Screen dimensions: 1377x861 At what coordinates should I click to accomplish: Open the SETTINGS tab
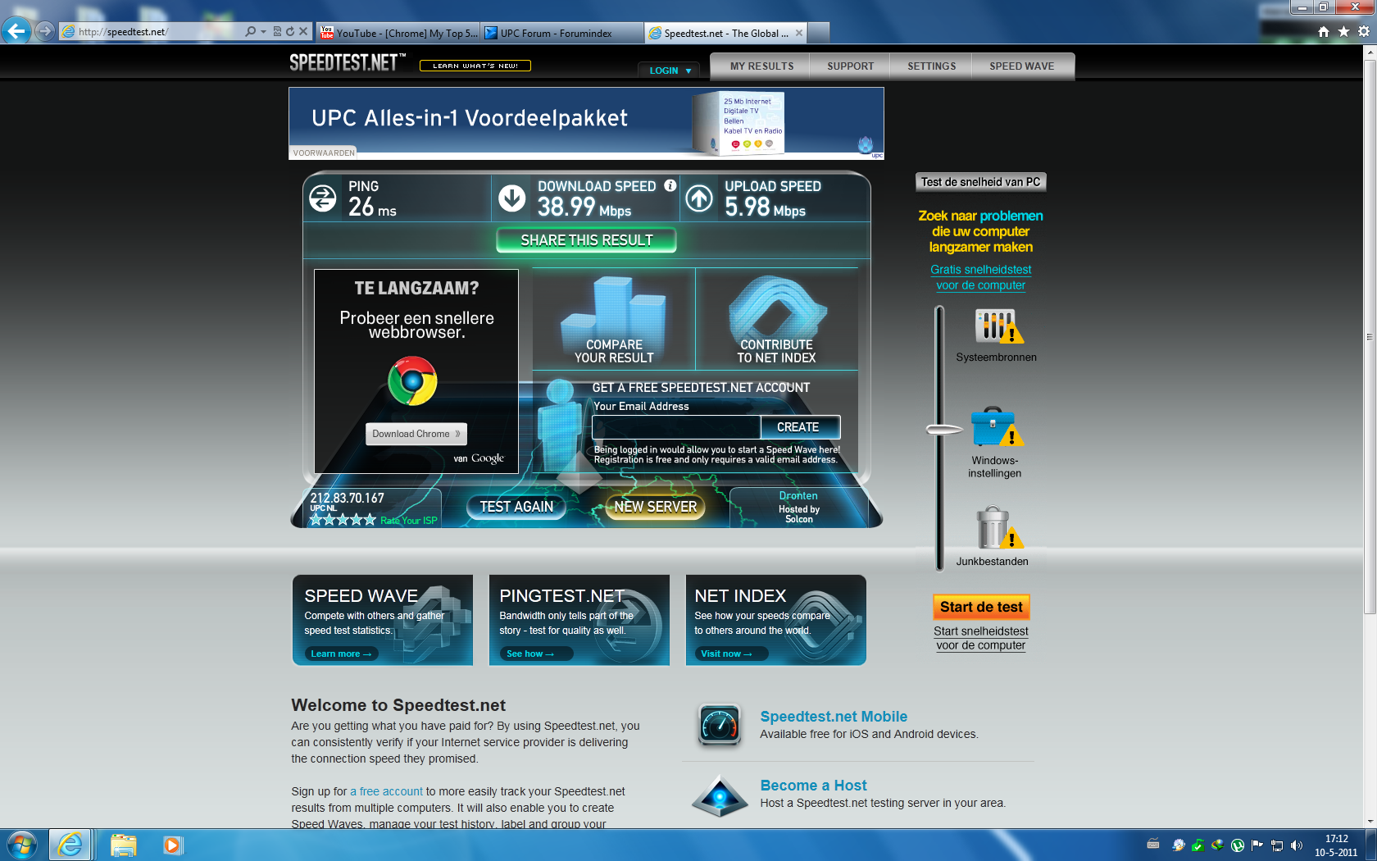(931, 66)
